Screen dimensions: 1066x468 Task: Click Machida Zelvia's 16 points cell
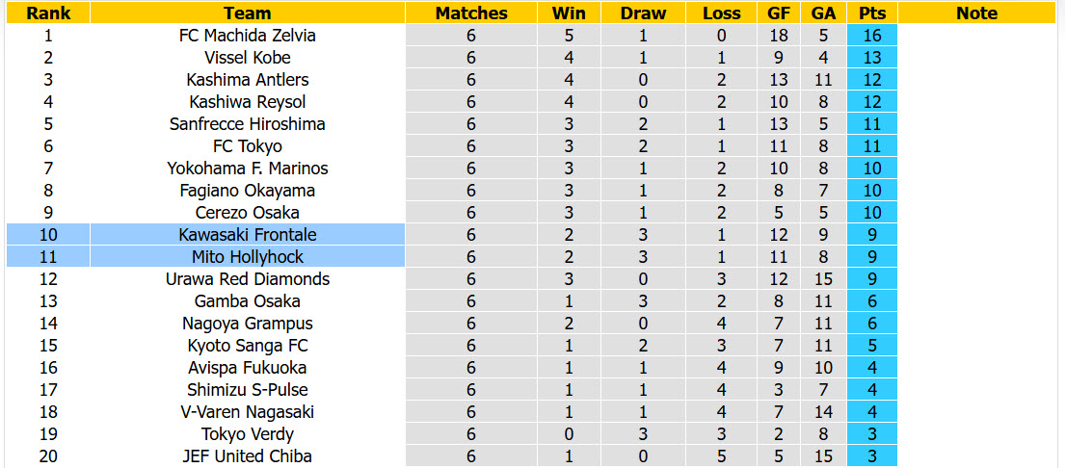[x=872, y=36]
